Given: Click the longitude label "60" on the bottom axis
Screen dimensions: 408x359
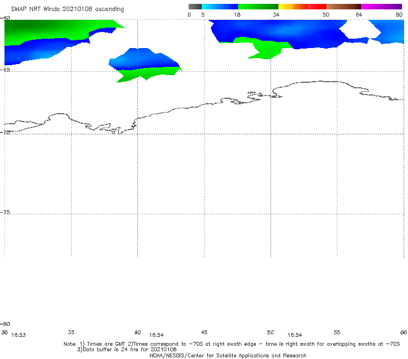Looking at the screenshot, I should coord(404,332).
